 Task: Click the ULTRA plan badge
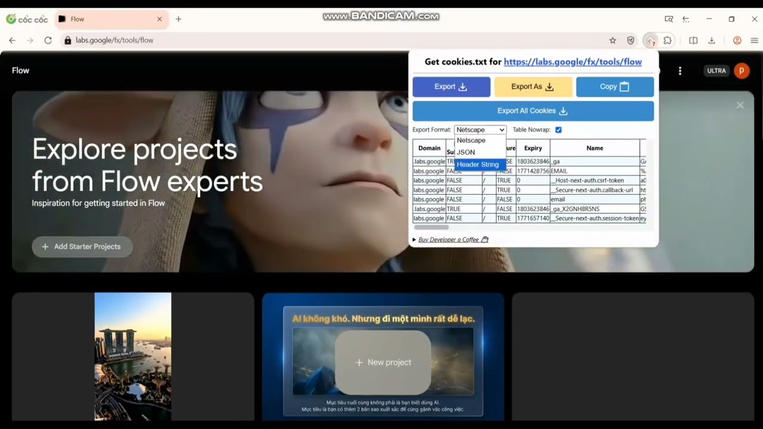click(x=717, y=70)
